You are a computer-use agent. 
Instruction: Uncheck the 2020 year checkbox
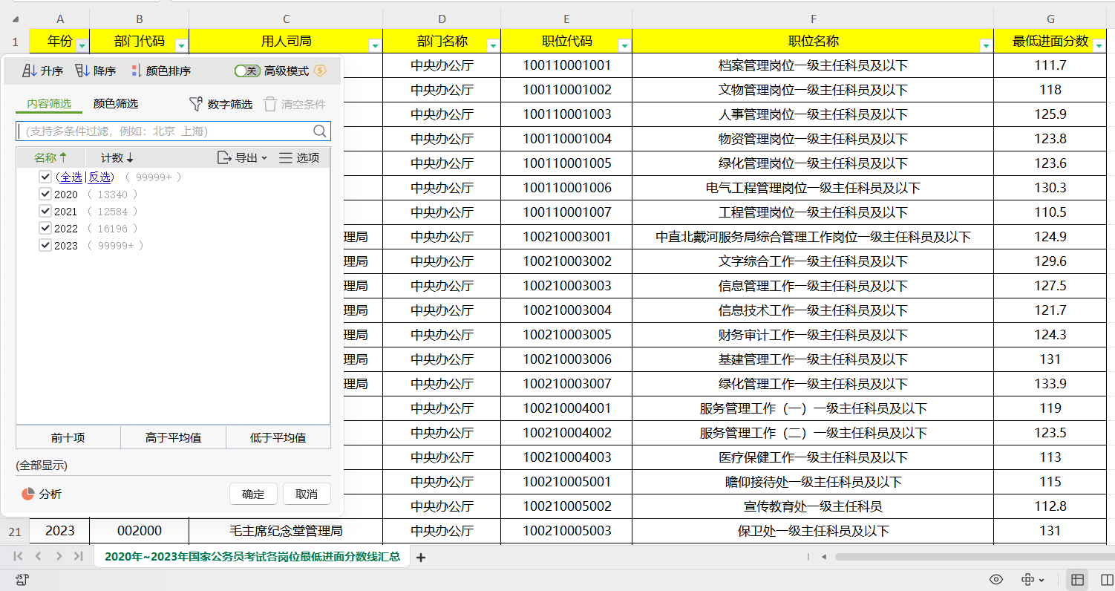[x=45, y=194]
